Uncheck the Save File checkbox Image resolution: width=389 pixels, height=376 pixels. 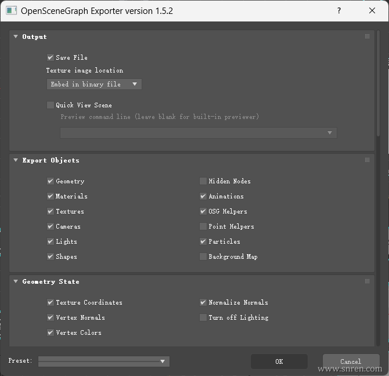51,57
